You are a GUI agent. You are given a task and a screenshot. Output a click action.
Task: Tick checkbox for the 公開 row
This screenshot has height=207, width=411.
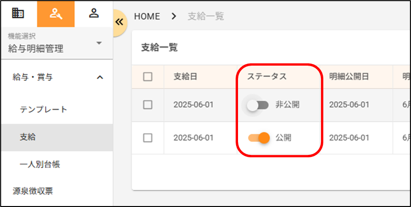[x=148, y=138]
